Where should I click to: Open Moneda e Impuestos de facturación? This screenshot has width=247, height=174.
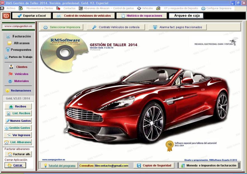coord(209,166)
